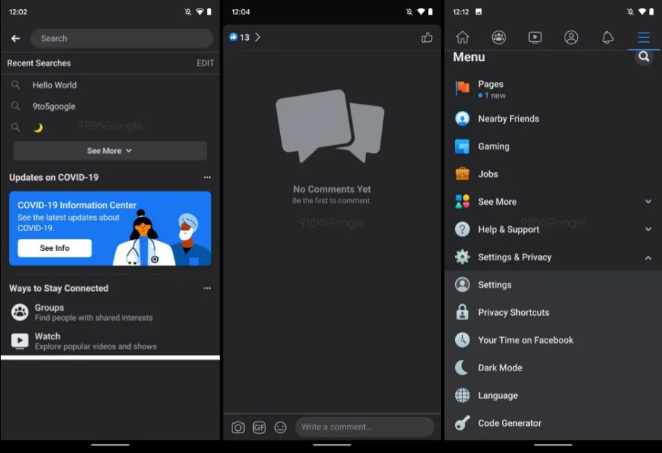Click the Settings profile icon
The width and height of the screenshot is (662, 453).
click(462, 285)
